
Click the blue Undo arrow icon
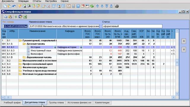tap(14, 6)
